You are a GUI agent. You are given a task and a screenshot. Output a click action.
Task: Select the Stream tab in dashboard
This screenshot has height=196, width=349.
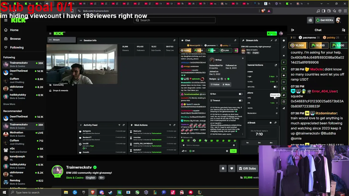[x=61, y=40]
